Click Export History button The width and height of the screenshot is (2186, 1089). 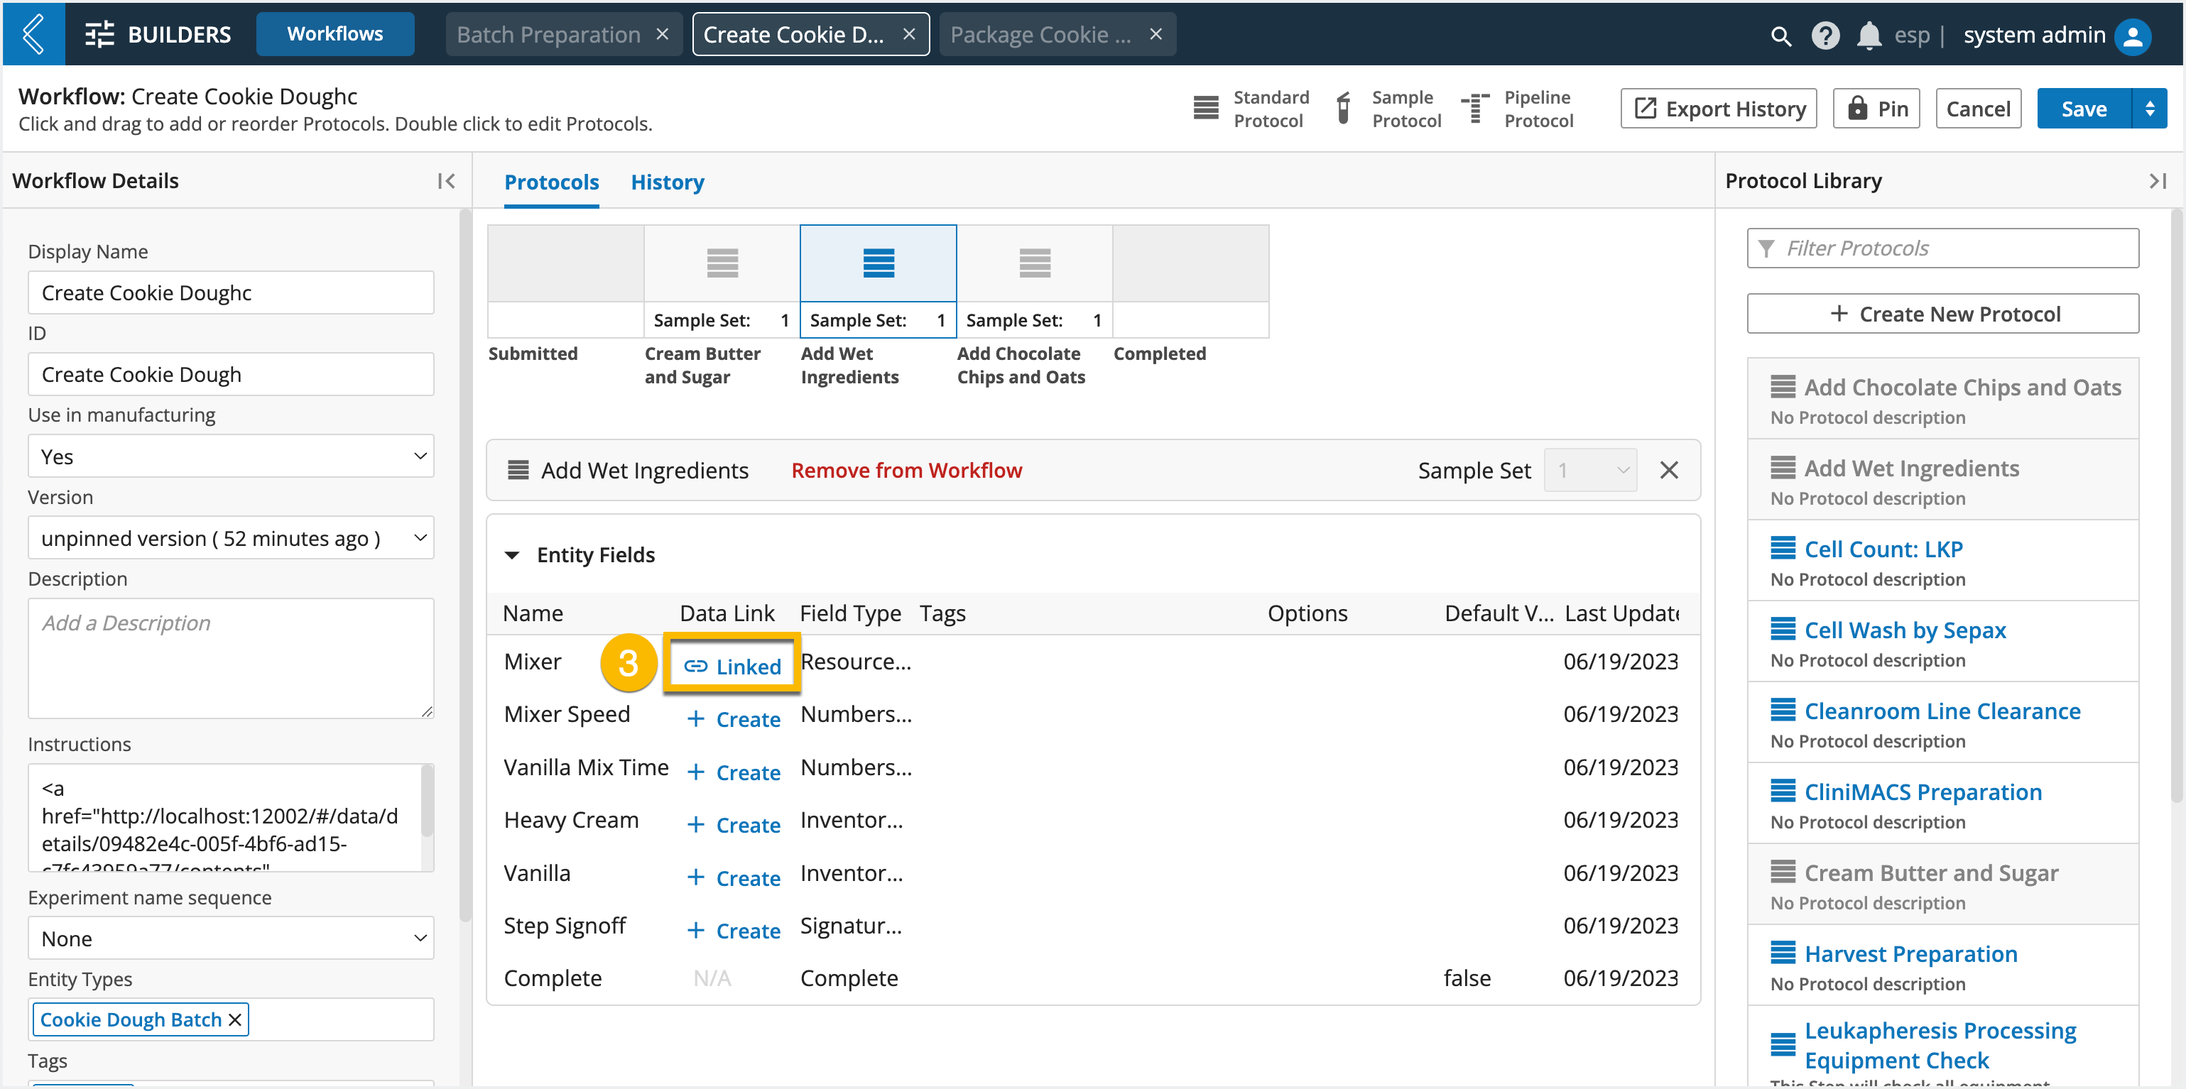(1719, 109)
